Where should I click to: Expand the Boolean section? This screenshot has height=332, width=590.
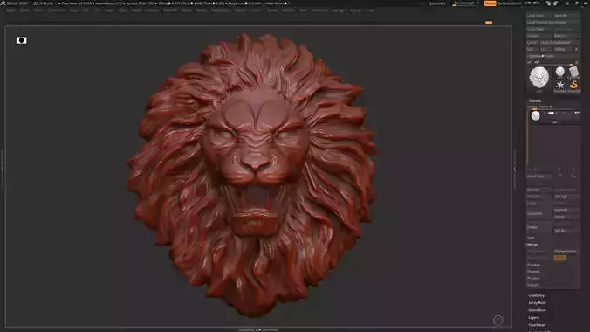pos(533,265)
